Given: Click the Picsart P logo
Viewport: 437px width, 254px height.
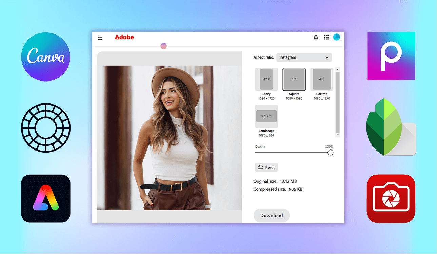Looking at the screenshot, I should coord(391,56).
